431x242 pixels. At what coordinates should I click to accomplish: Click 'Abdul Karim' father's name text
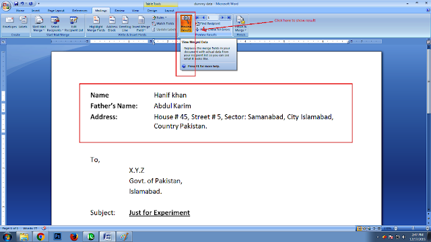(x=172, y=106)
